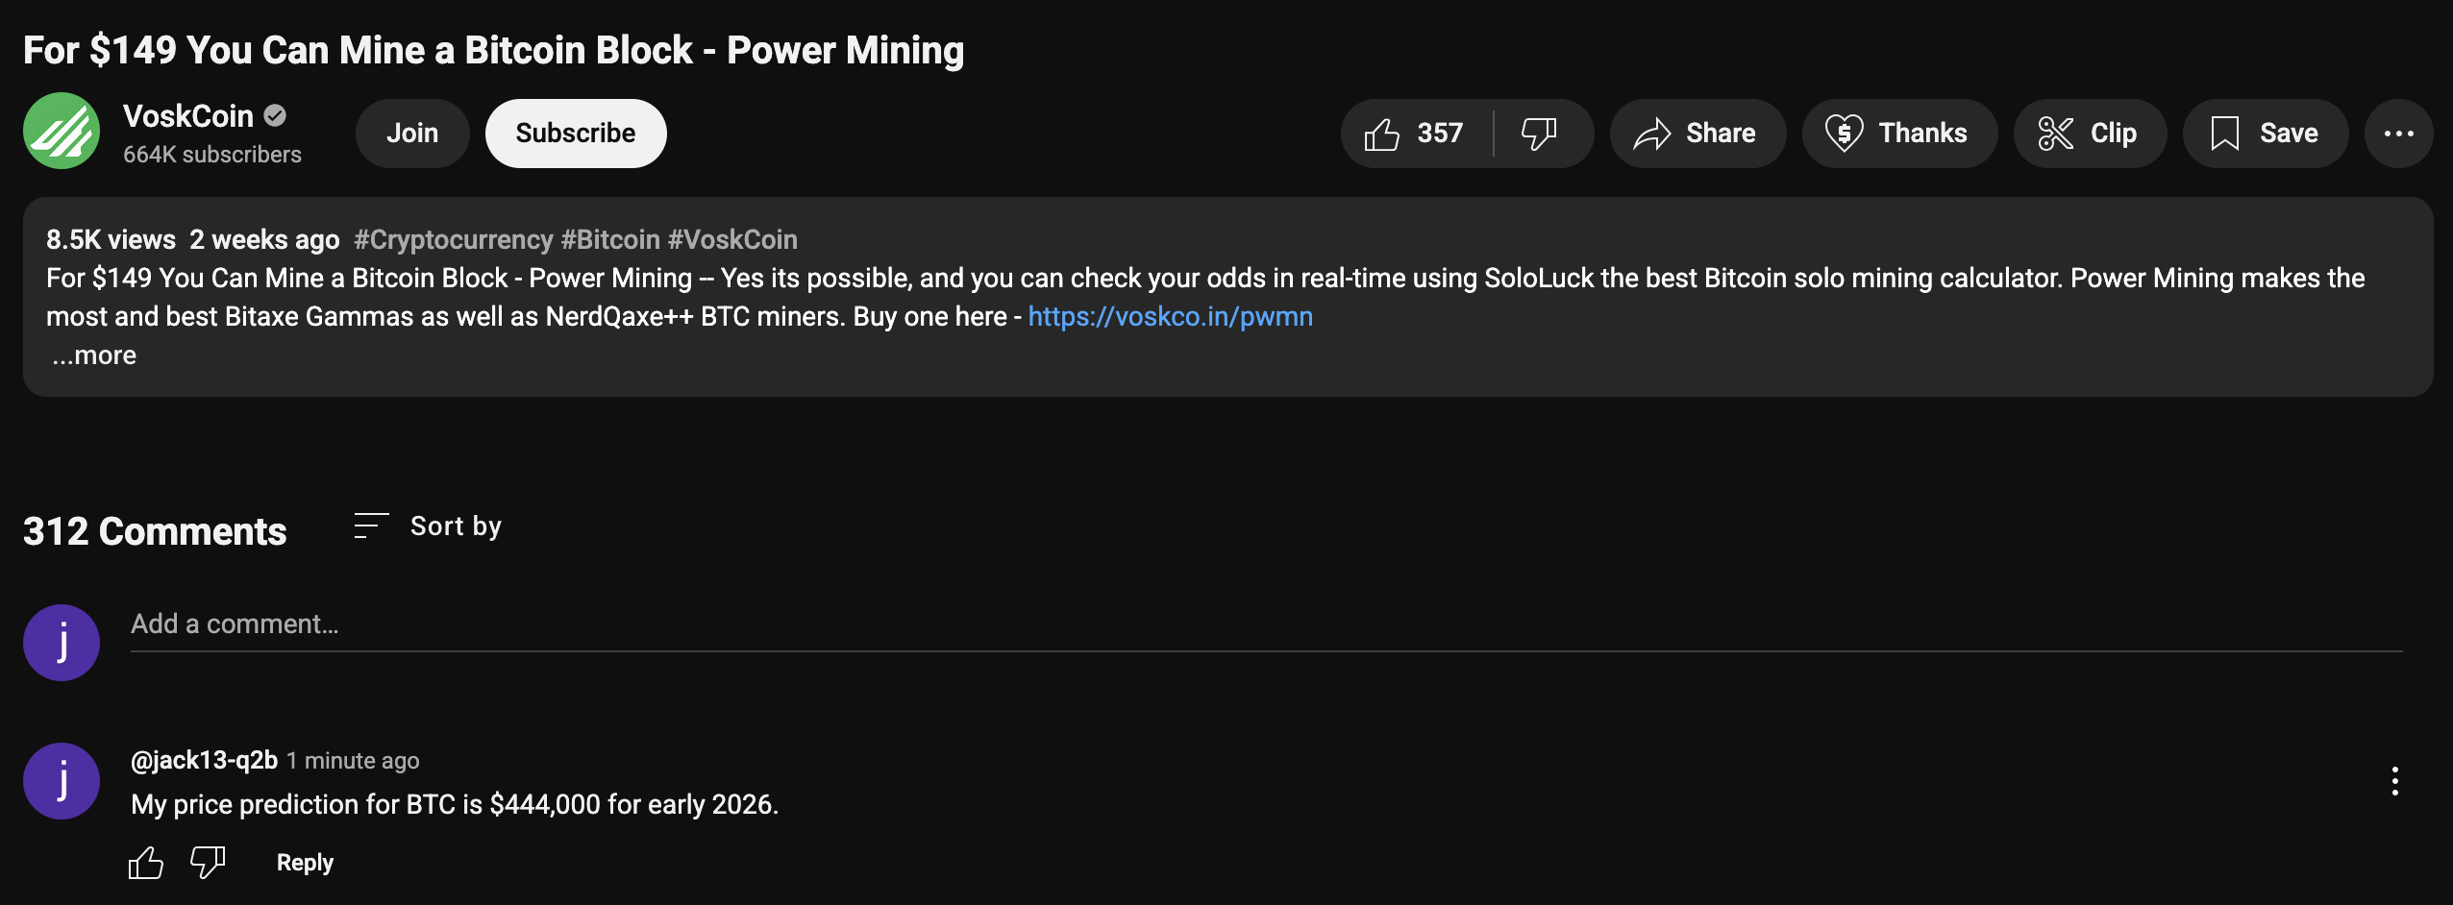Dislike the video with thumbs down icon

tap(1540, 134)
